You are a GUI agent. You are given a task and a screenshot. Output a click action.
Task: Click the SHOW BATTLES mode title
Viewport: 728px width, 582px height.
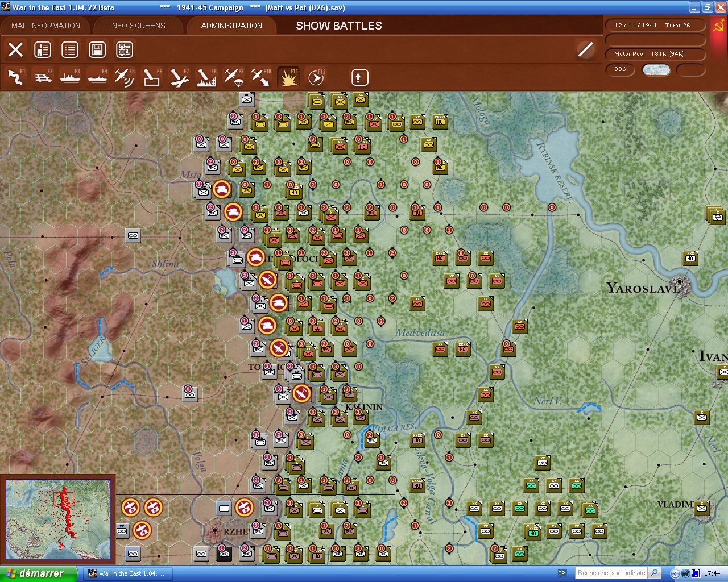pos(339,26)
